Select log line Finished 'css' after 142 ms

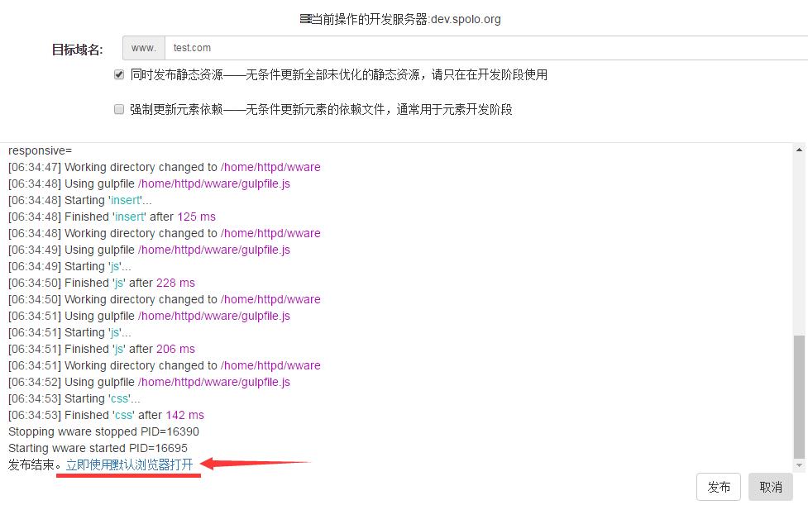tap(106, 415)
